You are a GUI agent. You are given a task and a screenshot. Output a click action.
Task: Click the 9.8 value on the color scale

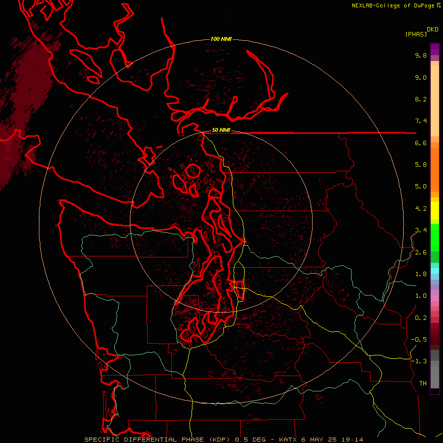(x=421, y=56)
